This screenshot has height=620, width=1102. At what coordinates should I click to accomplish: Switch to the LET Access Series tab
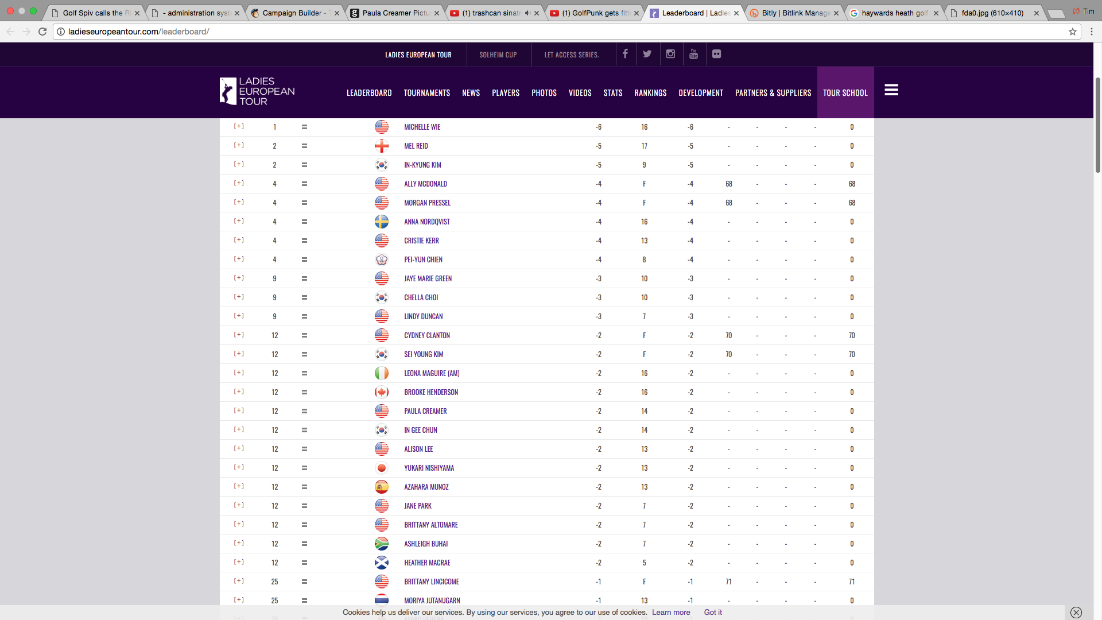(572, 55)
